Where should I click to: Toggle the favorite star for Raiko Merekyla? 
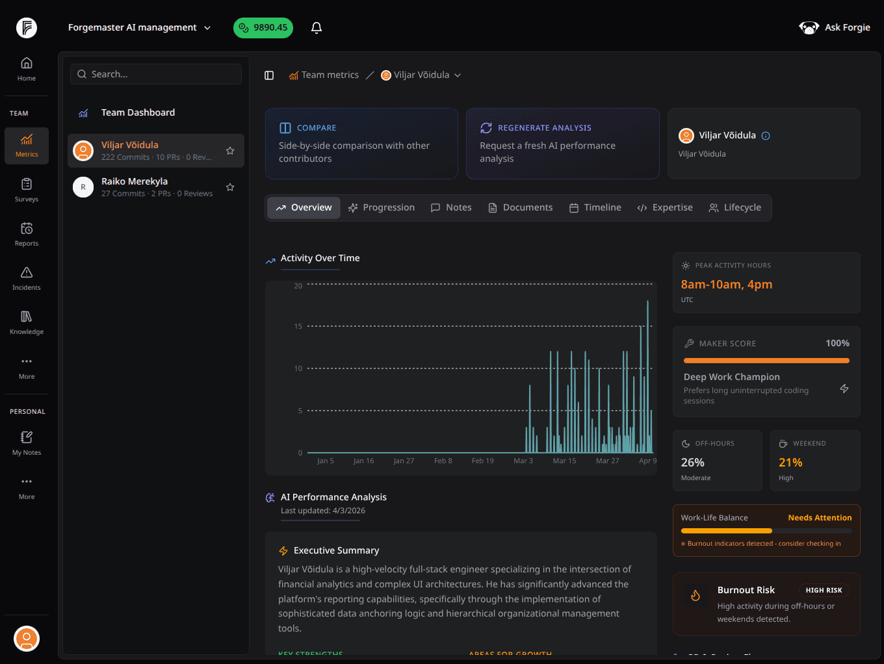[x=230, y=187]
